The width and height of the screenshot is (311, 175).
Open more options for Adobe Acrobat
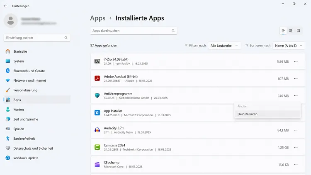pyautogui.click(x=296, y=78)
